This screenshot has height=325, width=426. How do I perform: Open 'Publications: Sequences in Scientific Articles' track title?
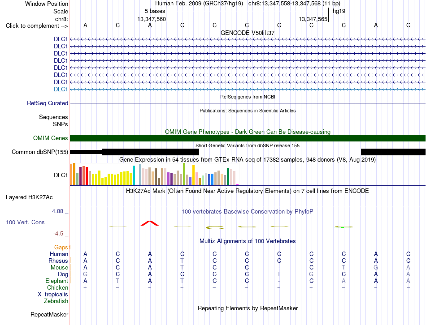[x=248, y=111]
